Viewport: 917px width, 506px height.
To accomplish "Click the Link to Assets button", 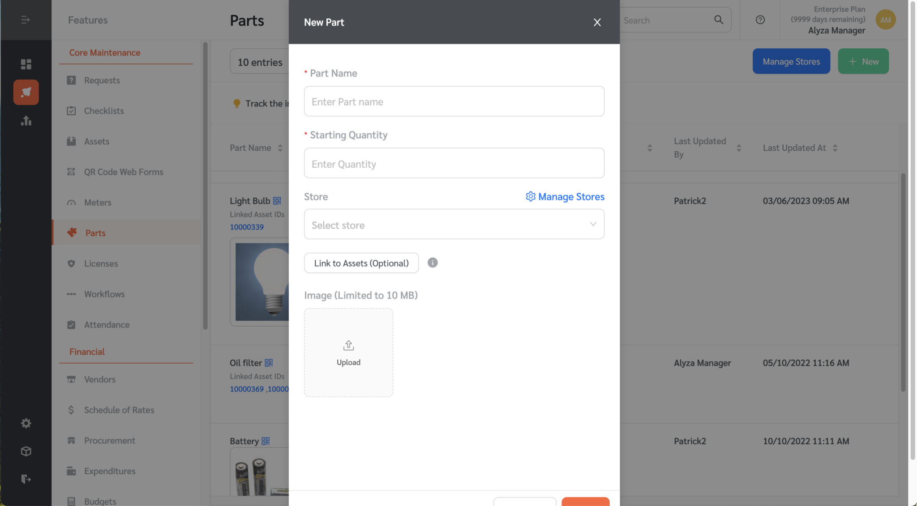I will coord(361,263).
